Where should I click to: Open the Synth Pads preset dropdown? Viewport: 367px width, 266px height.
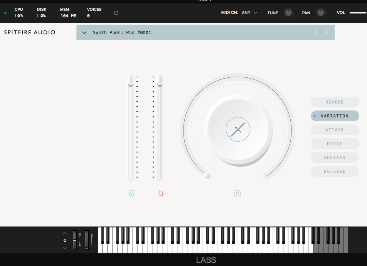tap(84, 32)
